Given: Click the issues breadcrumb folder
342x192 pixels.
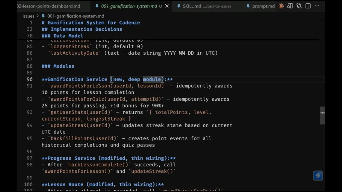Looking at the screenshot, I should 28,16.
